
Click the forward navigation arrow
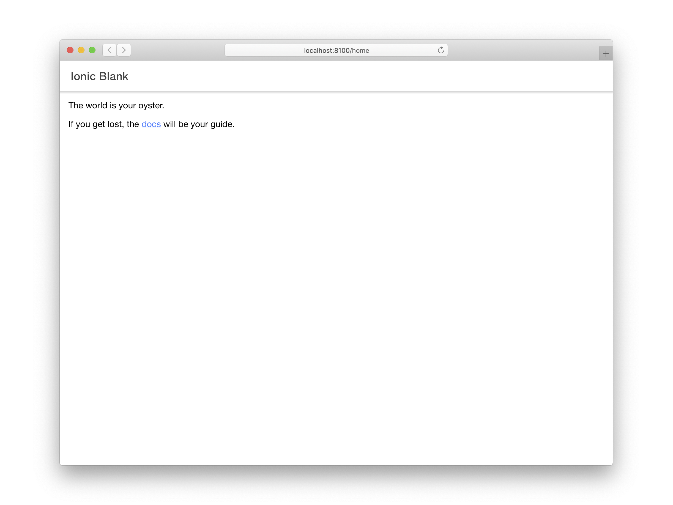click(x=124, y=50)
